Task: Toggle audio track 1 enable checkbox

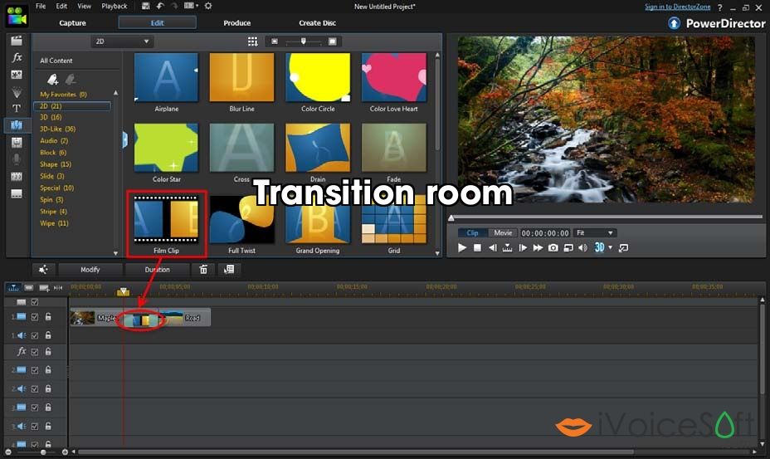Action: pos(35,335)
